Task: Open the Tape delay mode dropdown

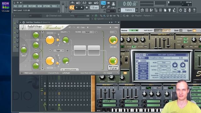Action: pyautogui.click(x=59, y=51)
